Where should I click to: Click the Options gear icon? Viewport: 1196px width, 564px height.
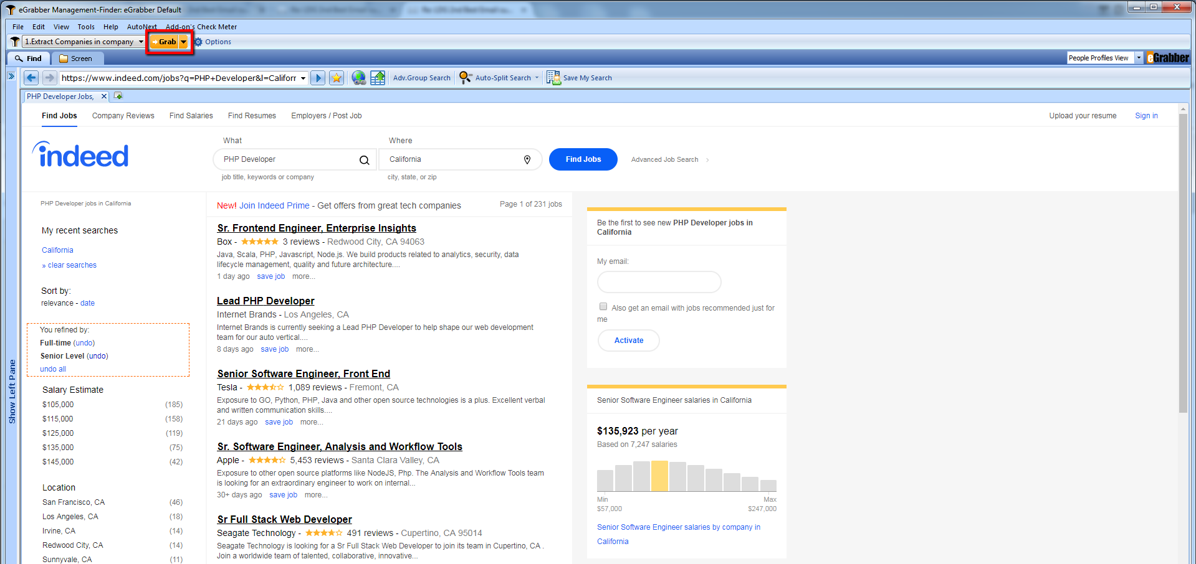(199, 42)
